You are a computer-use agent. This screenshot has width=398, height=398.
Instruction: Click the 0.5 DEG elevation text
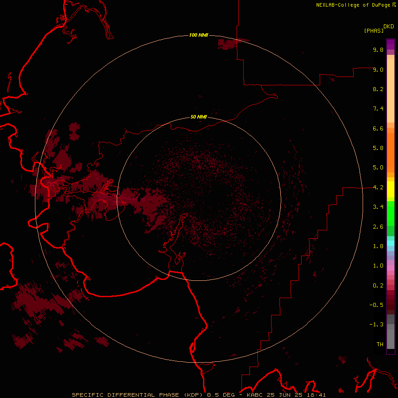tap(220, 395)
